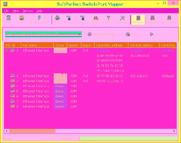
Task: Sort by Speed column header
Action: pos(74,45)
